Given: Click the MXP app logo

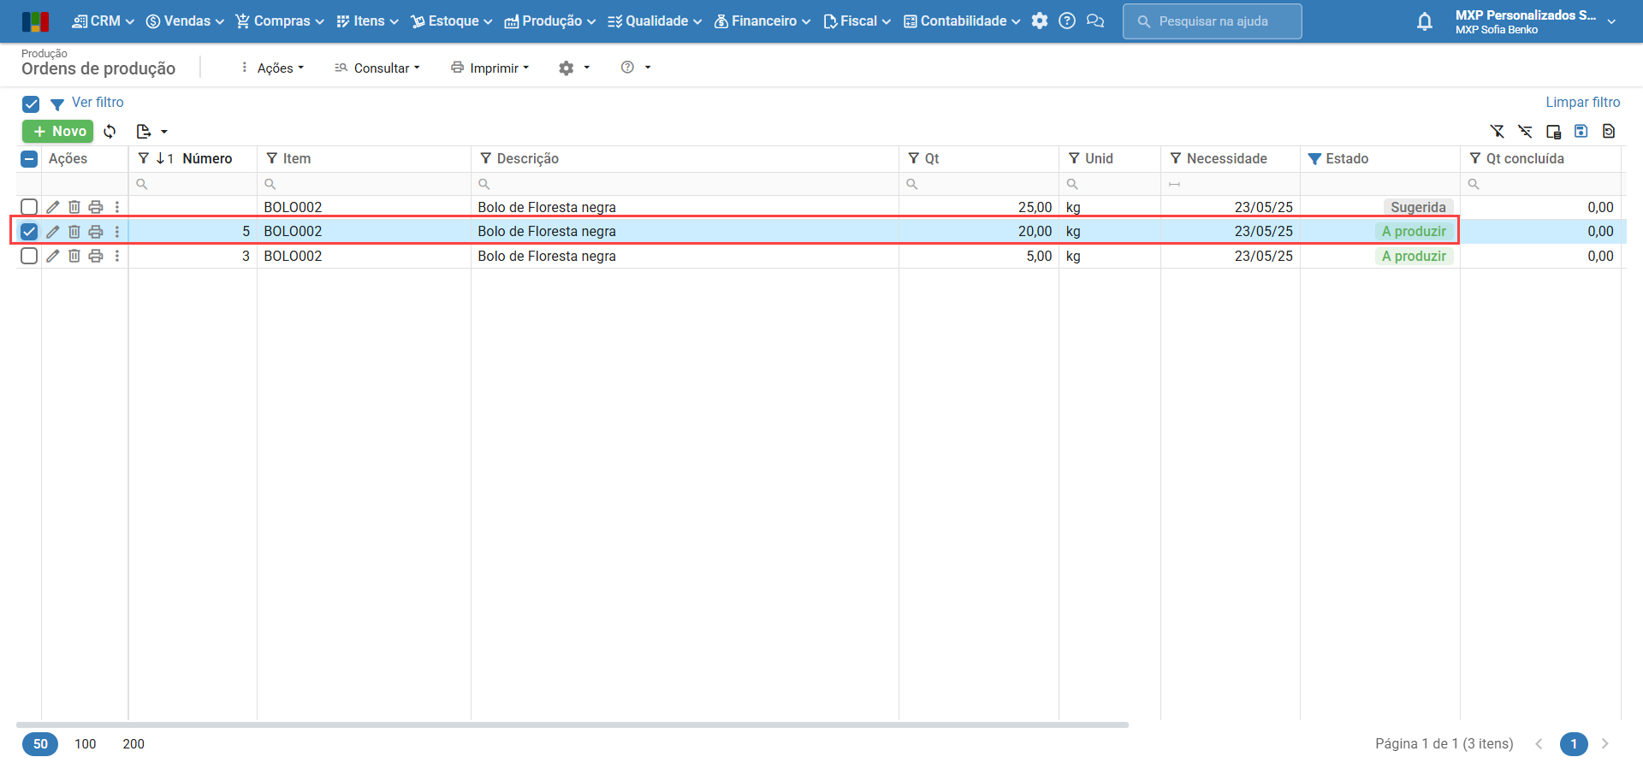Looking at the screenshot, I should [35, 21].
